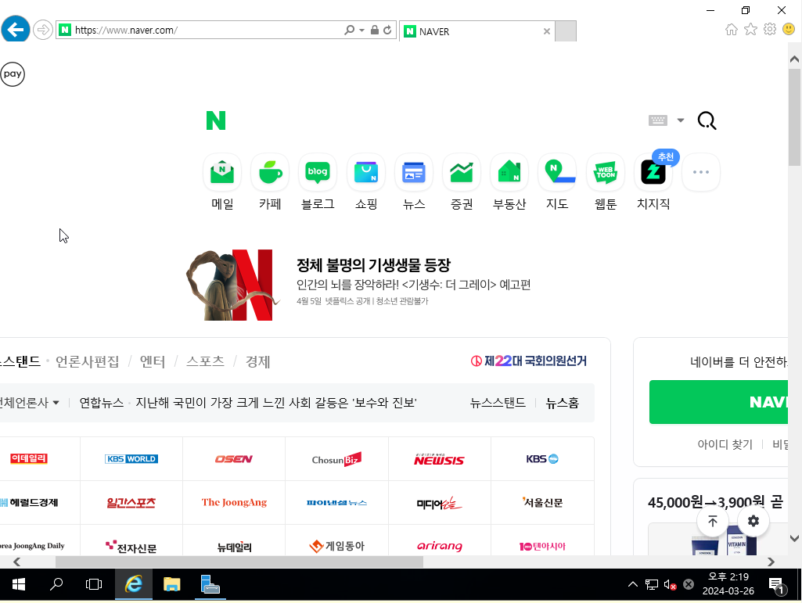Click 아이디 찾기 find ID link

pyautogui.click(x=725, y=444)
